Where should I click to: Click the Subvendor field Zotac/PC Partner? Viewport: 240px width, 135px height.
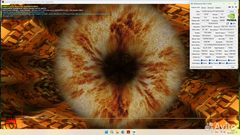(207, 27)
